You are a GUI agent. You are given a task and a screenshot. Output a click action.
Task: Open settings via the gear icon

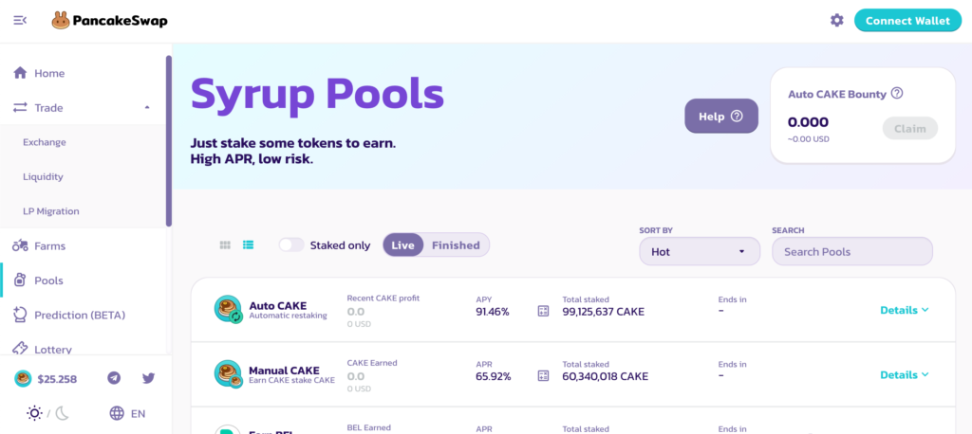pyautogui.click(x=836, y=21)
